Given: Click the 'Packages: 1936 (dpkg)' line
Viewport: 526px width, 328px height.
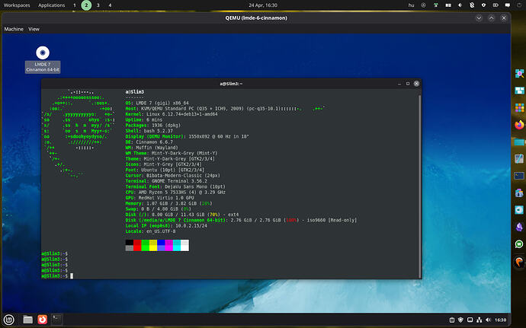Looking at the screenshot, I should click(x=153, y=126).
